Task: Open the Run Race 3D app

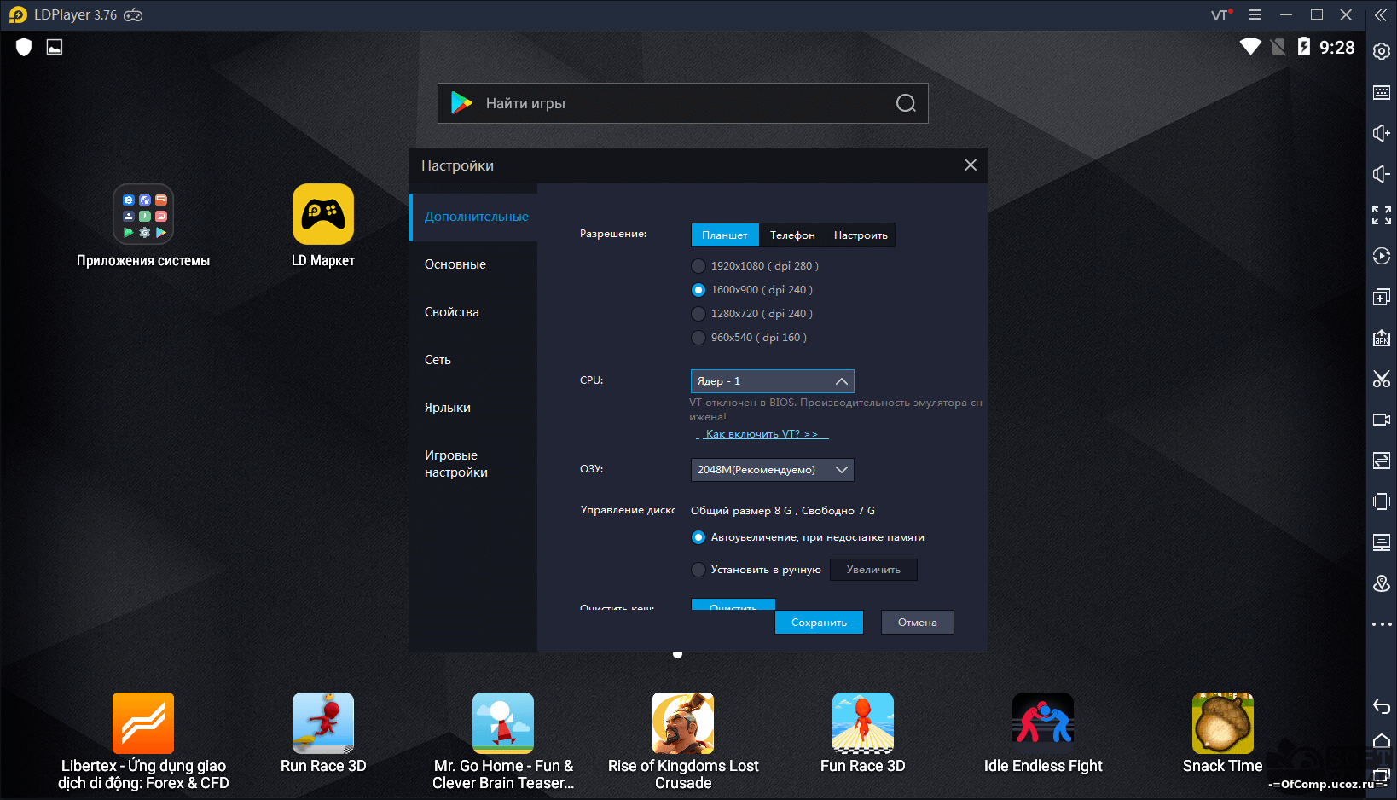Action: 322,723
